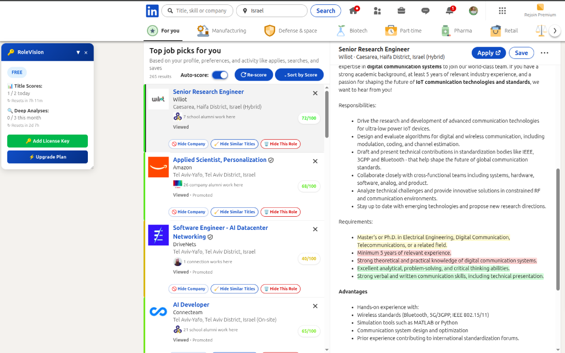Click the Amazon company logo
Viewport: 565px width, 353px height.
pos(158,167)
